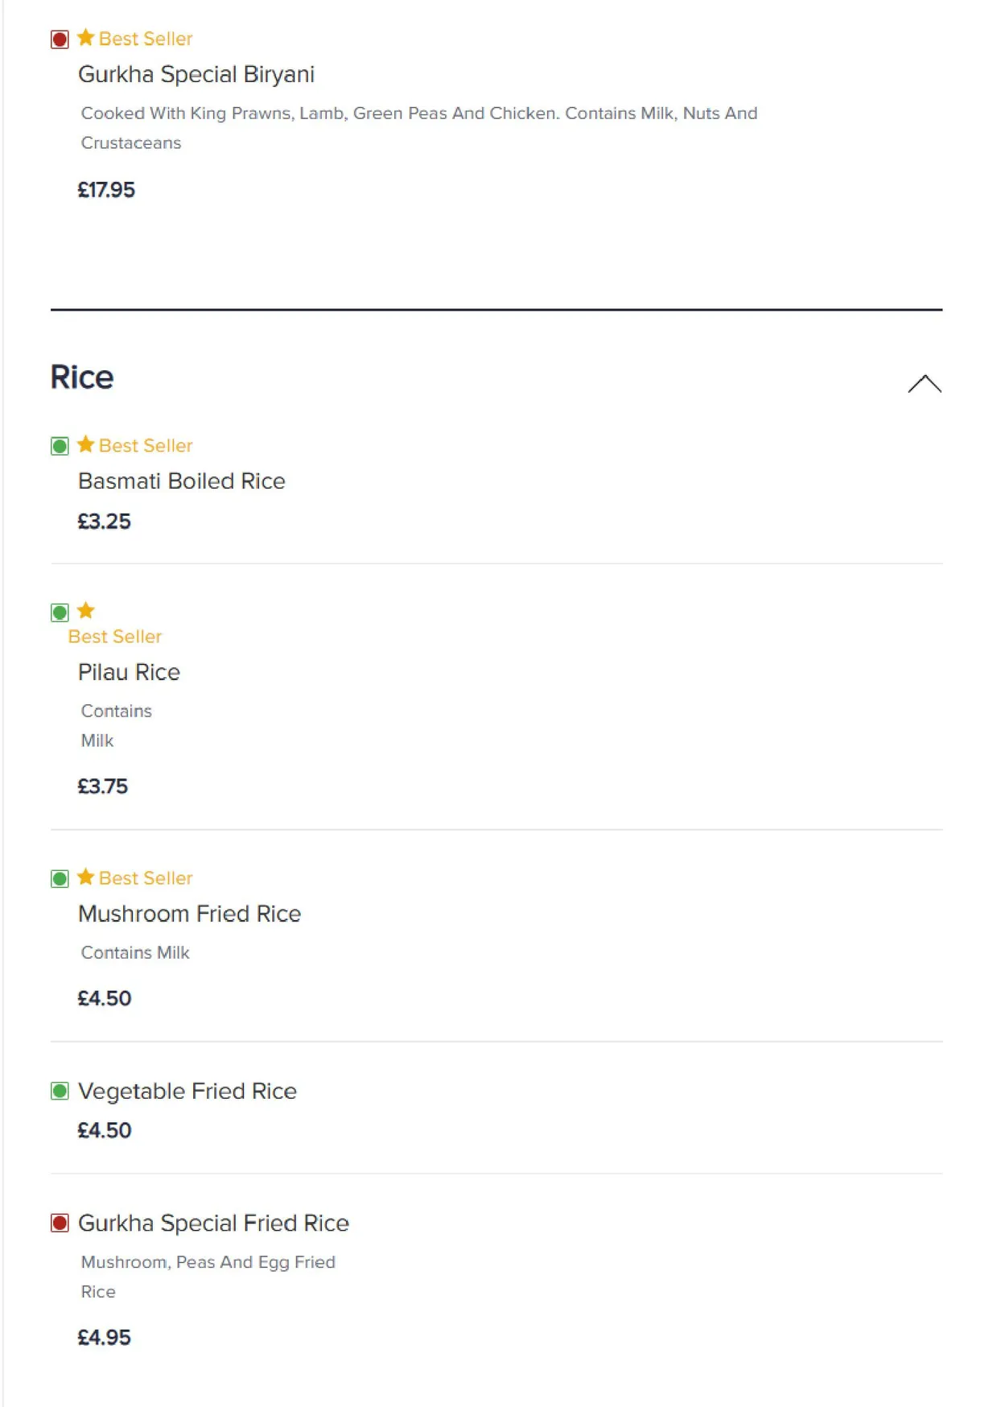Open the Gurkha Special Biryani item
The height and width of the screenshot is (1407, 997).
point(196,74)
